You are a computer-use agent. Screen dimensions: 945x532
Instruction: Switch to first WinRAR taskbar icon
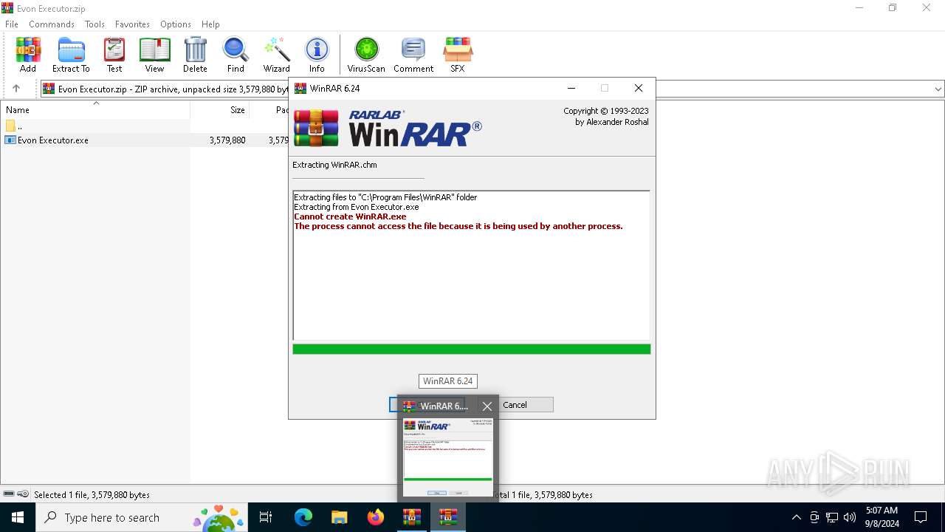[x=412, y=517]
